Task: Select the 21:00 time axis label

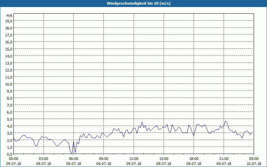Action: [x=224, y=159]
